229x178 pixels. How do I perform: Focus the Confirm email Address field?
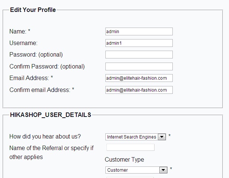pyautogui.click(x=139, y=90)
